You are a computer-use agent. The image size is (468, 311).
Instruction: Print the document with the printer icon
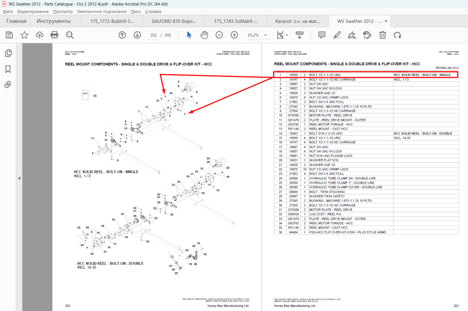point(54,35)
